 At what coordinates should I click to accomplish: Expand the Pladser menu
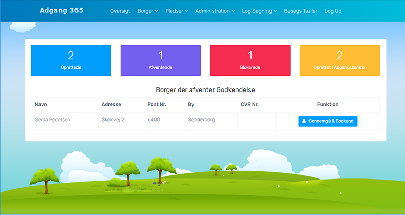point(177,11)
